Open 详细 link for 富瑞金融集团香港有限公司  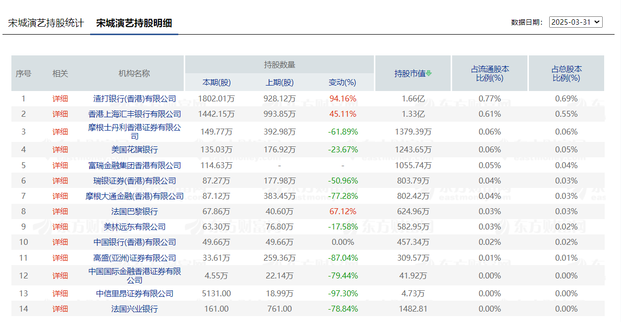click(60, 165)
